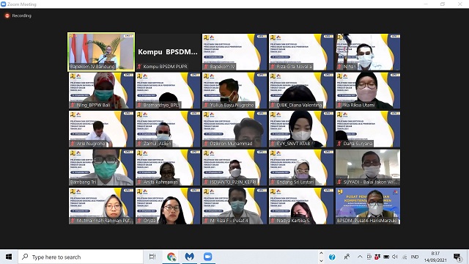Click the IND language indicator
The image size is (469, 264).
415,257
